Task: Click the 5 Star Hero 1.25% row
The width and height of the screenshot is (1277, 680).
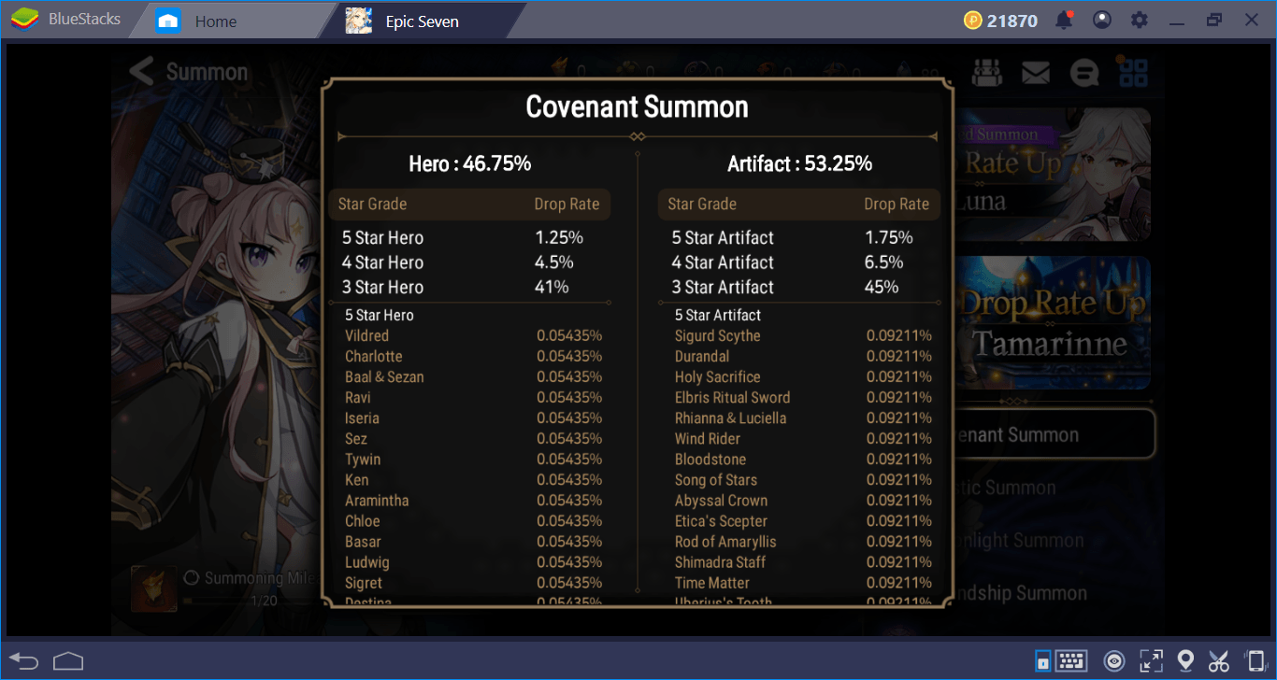Action: click(x=469, y=237)
